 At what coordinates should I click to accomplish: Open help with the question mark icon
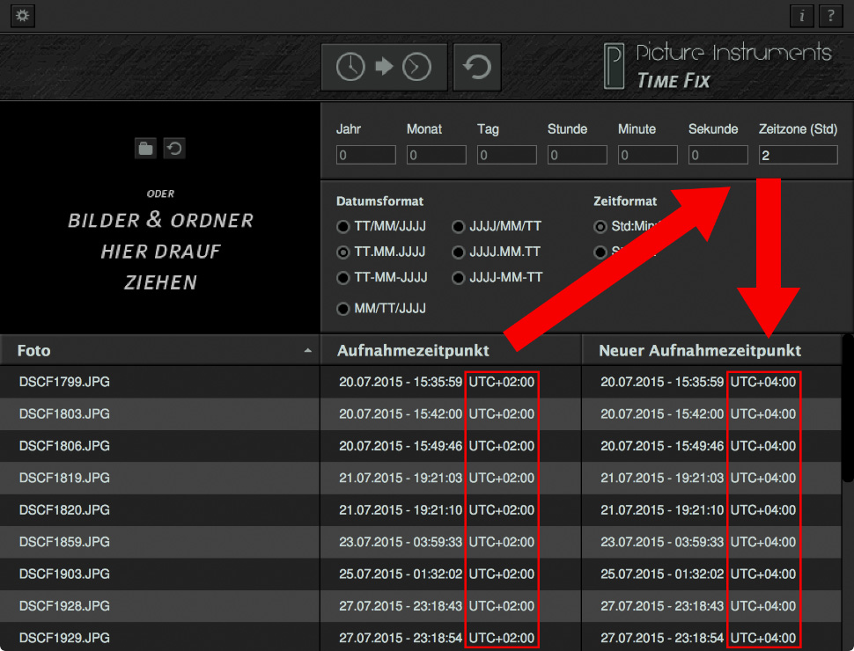(x=830, y=16)
